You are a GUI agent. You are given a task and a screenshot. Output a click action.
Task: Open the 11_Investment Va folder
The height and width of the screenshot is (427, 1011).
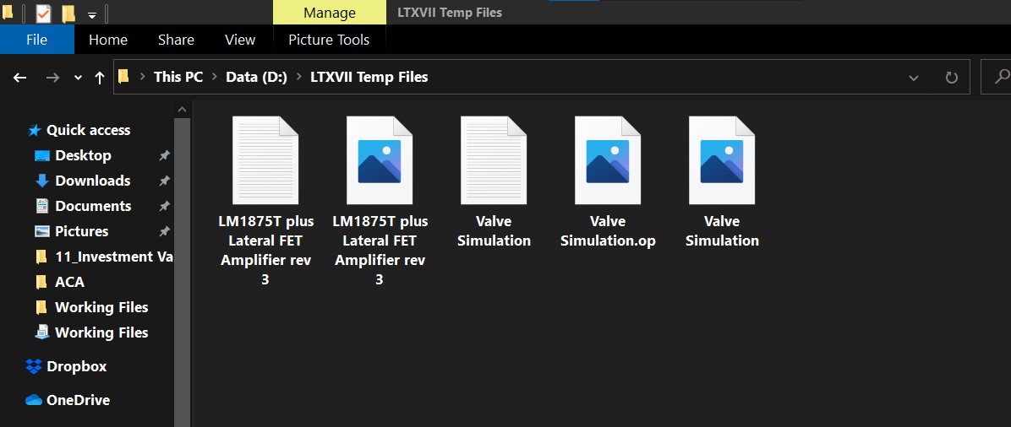pyautogui.click(x=113, y=257)
